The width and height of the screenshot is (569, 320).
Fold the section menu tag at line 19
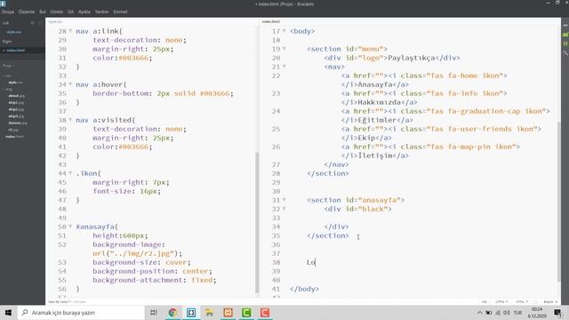[284, 49]
